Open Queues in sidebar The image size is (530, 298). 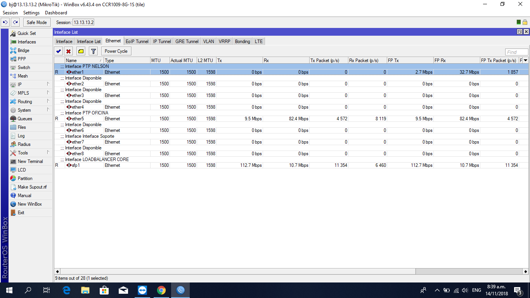(31, 119)
